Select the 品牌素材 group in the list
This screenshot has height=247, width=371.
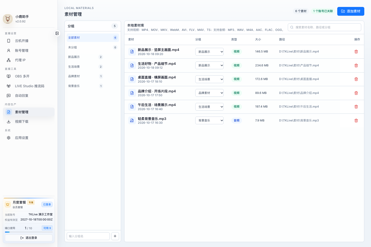[86, 76]
